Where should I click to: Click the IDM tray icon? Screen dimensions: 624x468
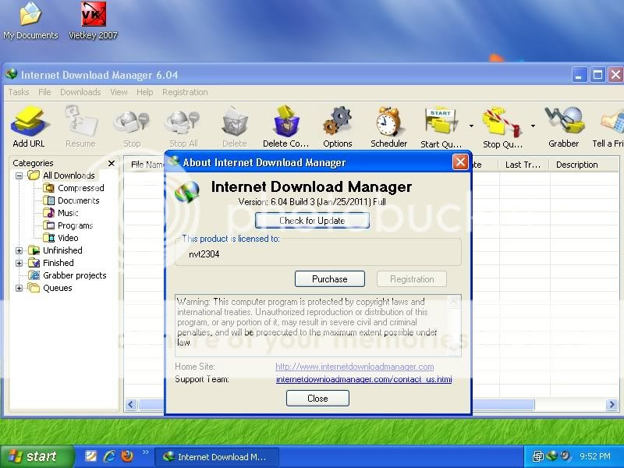point(551,456)
